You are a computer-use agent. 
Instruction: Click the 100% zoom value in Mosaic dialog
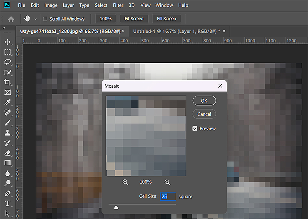tap(146, 182)
